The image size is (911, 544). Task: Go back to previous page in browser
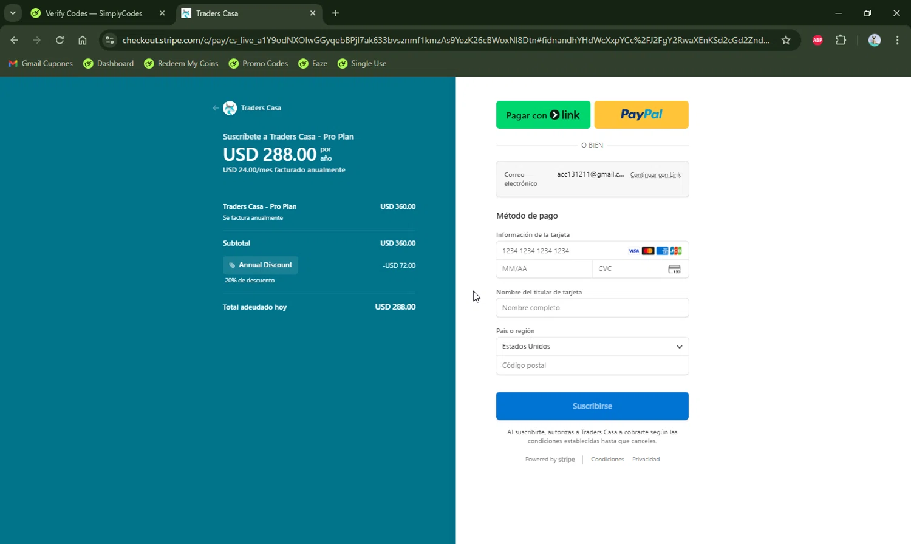(14, 40)
